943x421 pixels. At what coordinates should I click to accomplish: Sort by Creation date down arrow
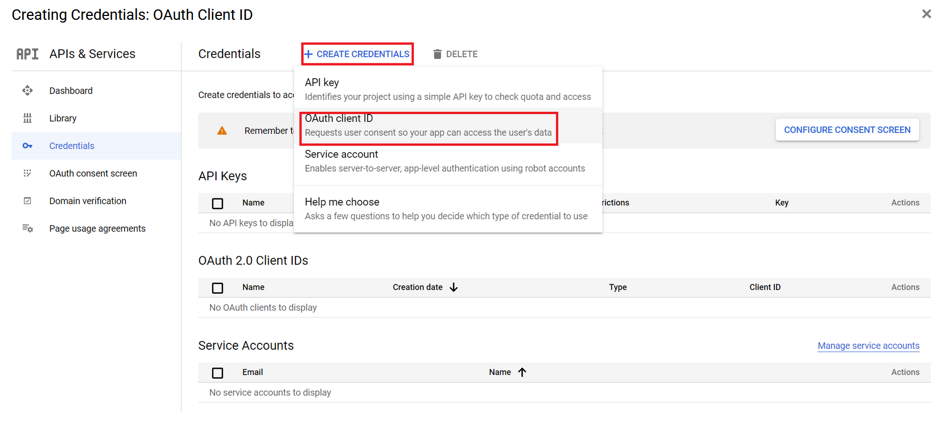tap(454, 287)
